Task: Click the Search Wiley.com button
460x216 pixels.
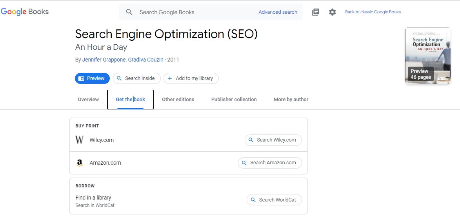Action: point(273,140)
